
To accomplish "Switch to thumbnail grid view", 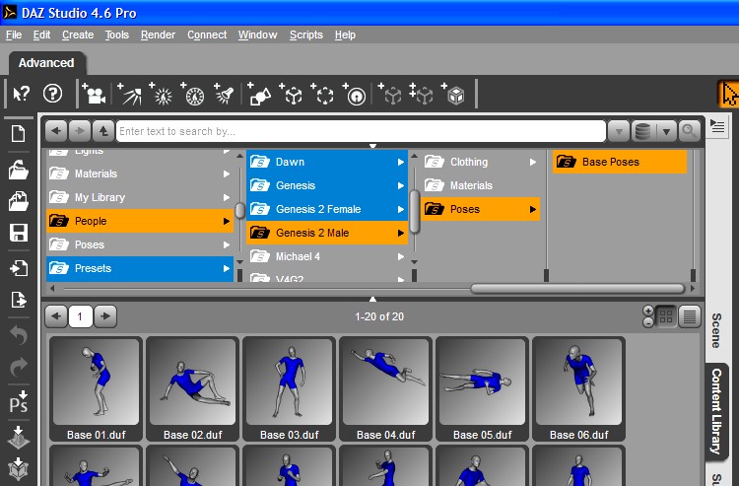I will pyautogui.click(x=666, y=316).
